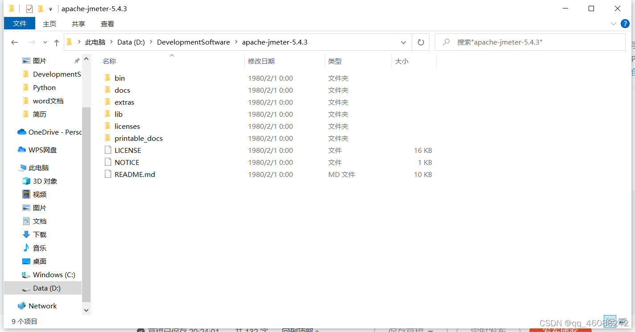Open the docs folder icon

coord(107,90)
